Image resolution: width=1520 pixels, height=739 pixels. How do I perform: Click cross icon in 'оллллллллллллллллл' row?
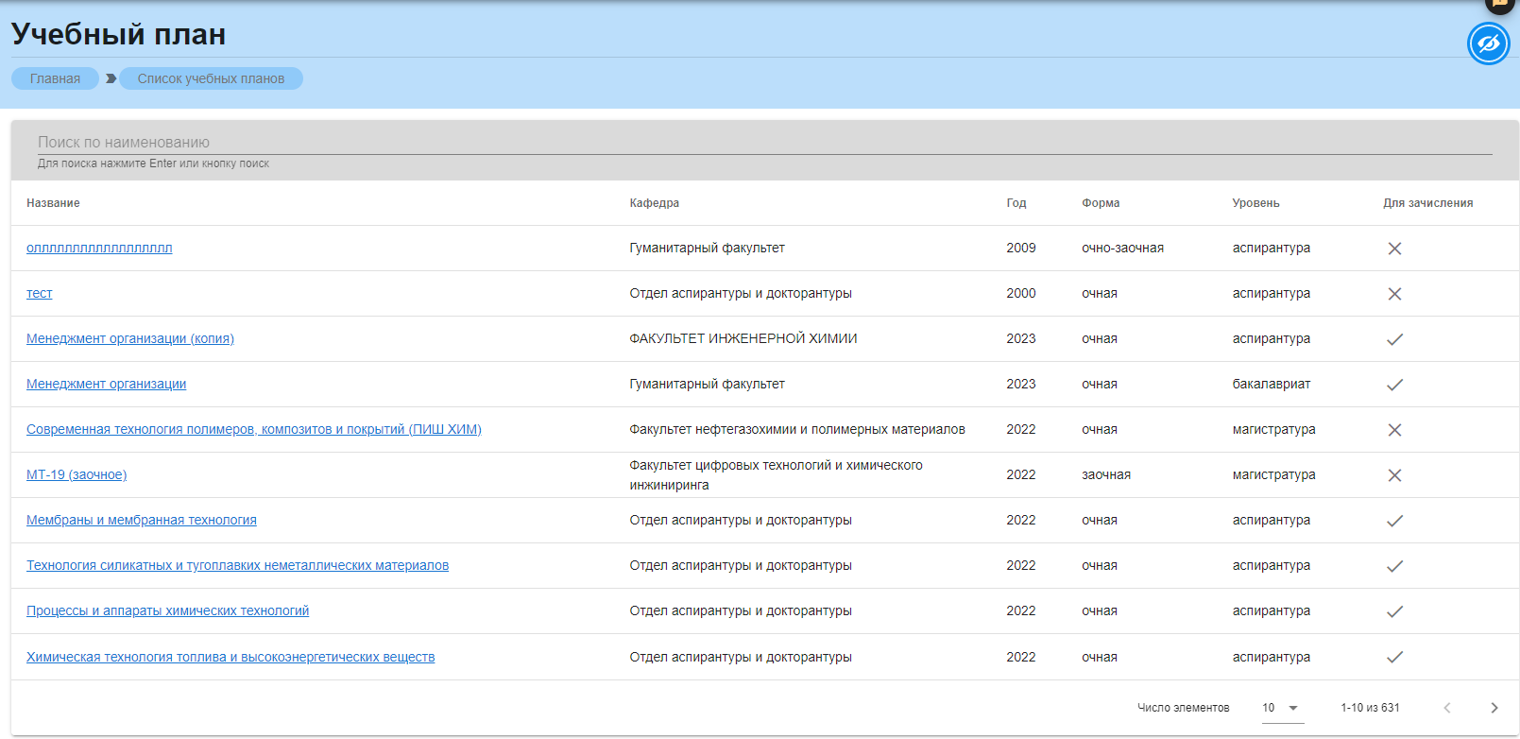point(1394,249)
